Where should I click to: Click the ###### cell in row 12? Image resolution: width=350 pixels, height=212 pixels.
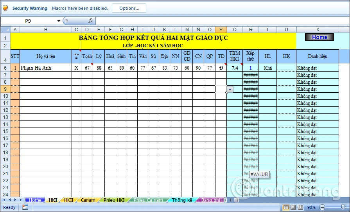tap(250, 110)
